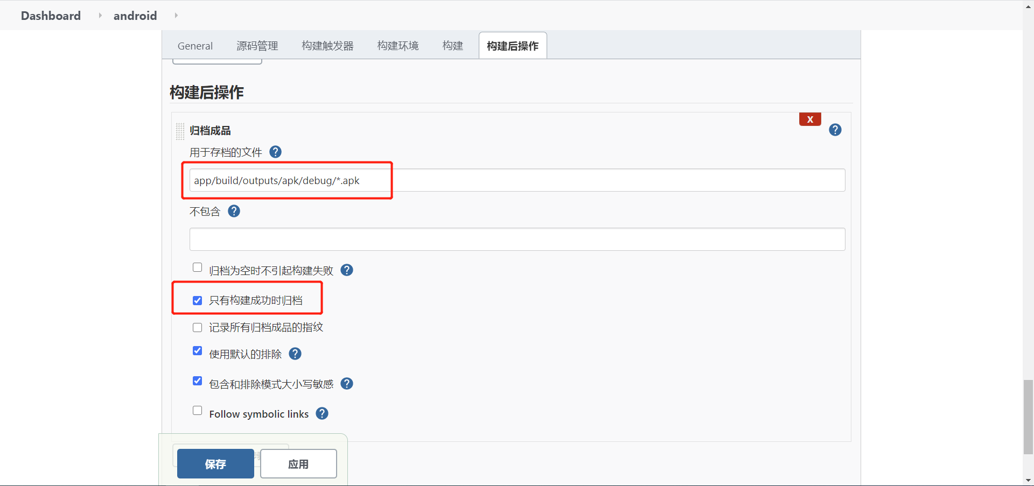Screen dimensions: 1034x486
Task: Switch to the 构建 tab
Action: [453, 46]
